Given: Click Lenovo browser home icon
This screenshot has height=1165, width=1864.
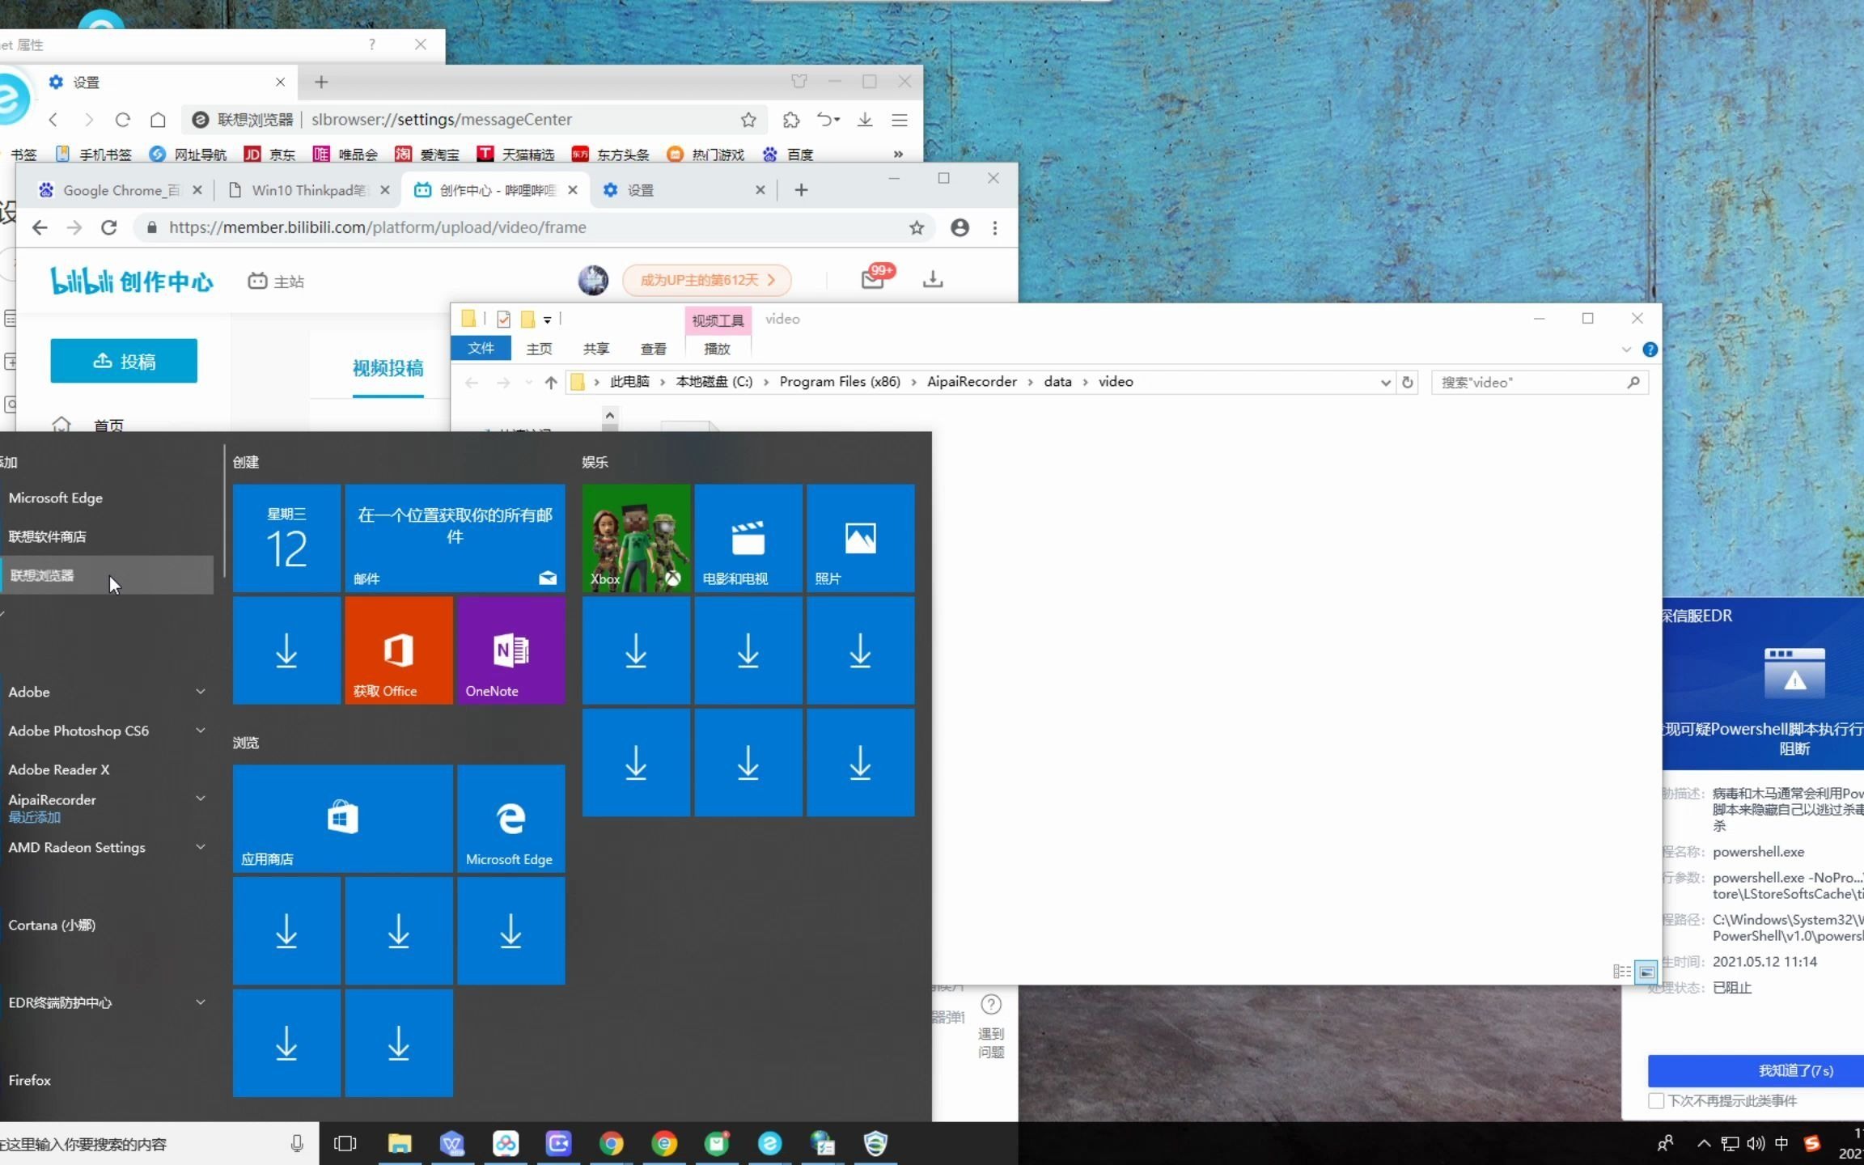Looking at the screenshot, I should click(x=158, y=120).
